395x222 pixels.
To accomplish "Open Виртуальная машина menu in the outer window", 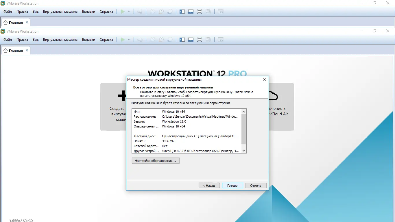I will [x=60, y=12].
